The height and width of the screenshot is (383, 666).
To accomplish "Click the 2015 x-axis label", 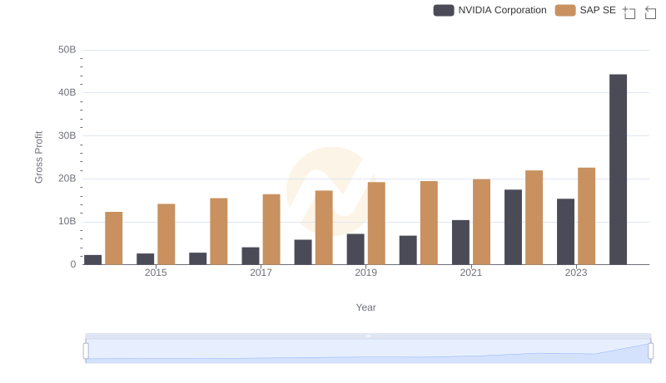I will 156,273.
